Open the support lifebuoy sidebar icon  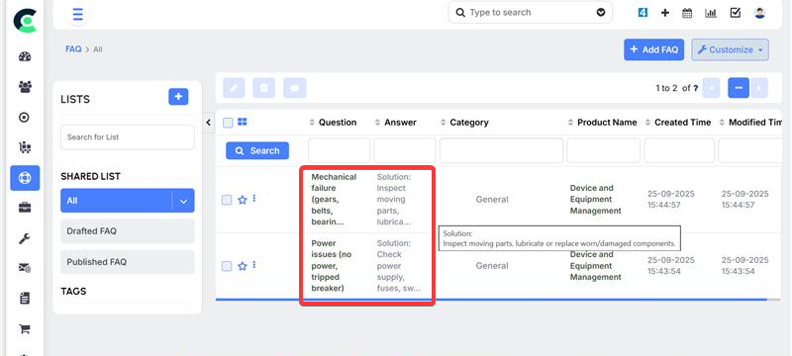click(25, 178)
